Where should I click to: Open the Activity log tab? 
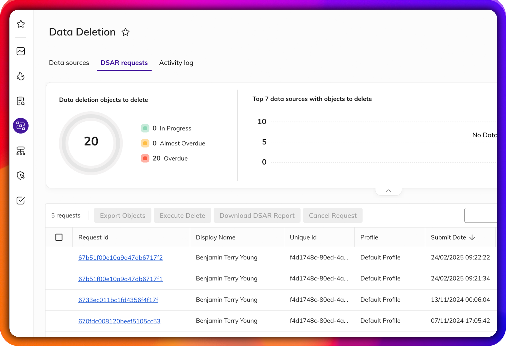coord(176,63)
